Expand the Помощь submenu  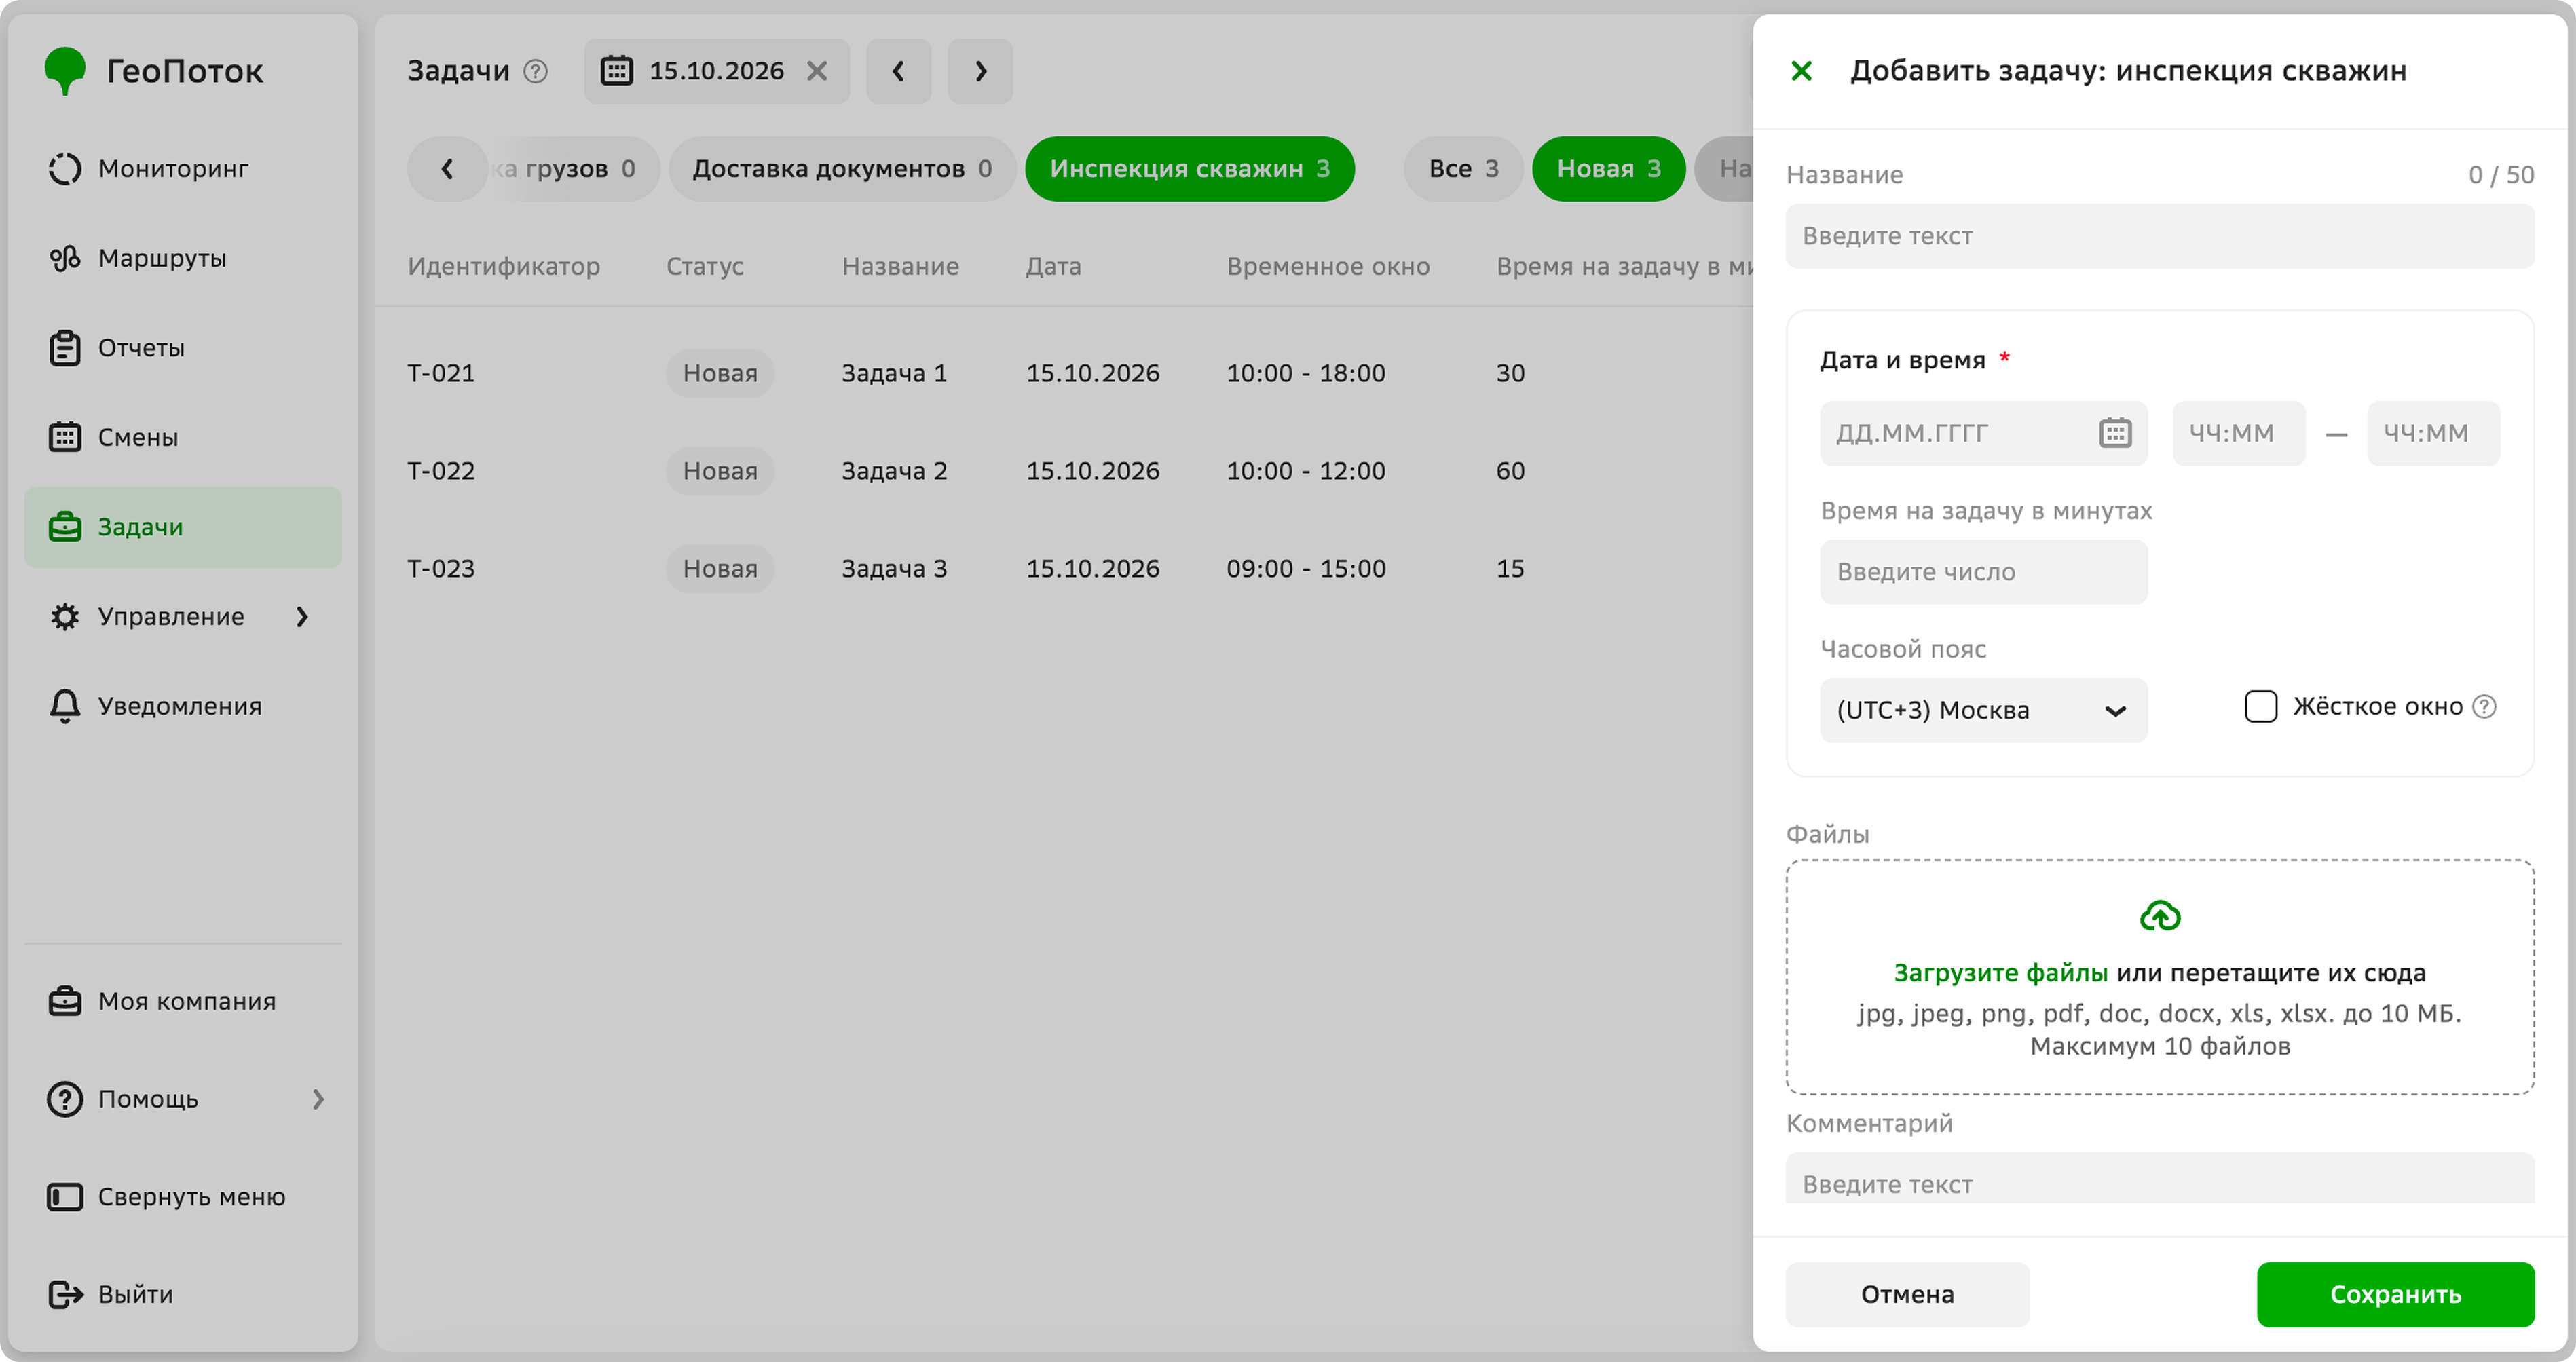tap(318, 1099)
